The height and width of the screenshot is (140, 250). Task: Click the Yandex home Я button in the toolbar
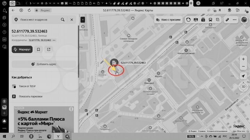[x=21, y=10]
